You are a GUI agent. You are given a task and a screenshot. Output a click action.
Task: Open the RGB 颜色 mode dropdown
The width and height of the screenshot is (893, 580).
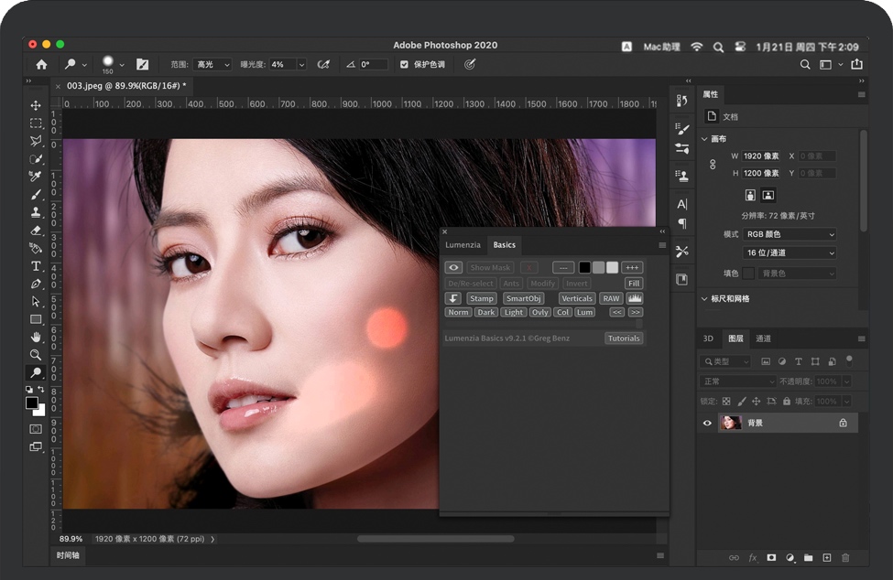[x=790, y=233]
